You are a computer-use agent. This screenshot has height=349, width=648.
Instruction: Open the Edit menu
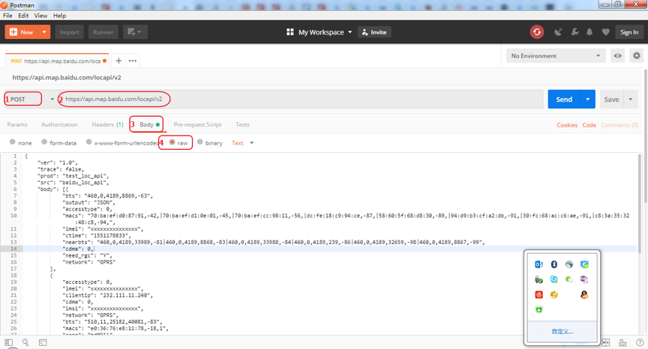pyautogui.click(x=23, y=16)
